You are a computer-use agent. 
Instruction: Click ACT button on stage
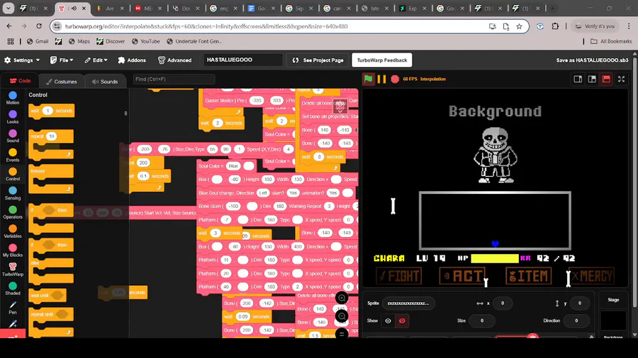click(463, 276)
